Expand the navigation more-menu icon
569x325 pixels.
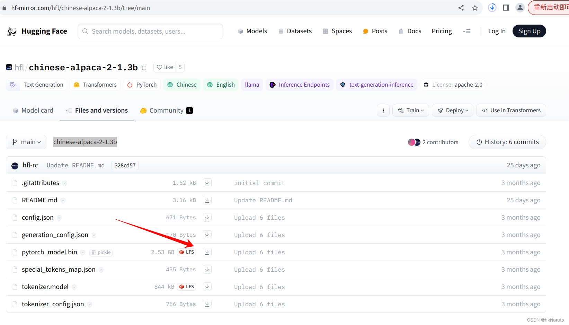coord(466,31)
